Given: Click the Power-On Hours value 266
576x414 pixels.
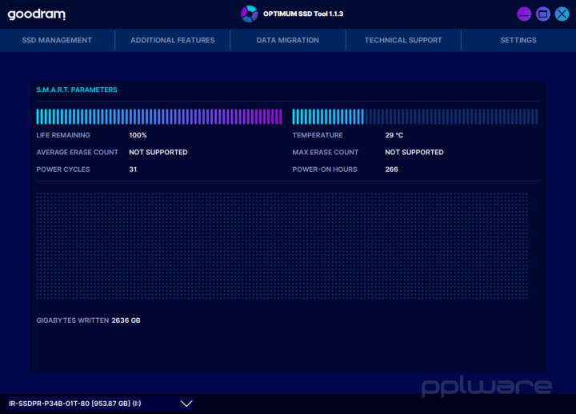Looking at the screenshot, I should tap(391, 169).
